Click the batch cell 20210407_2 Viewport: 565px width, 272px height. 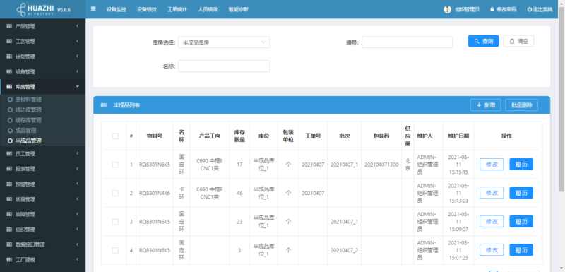[344, 250]
